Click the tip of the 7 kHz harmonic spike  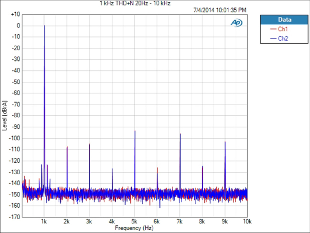(180, 134)
